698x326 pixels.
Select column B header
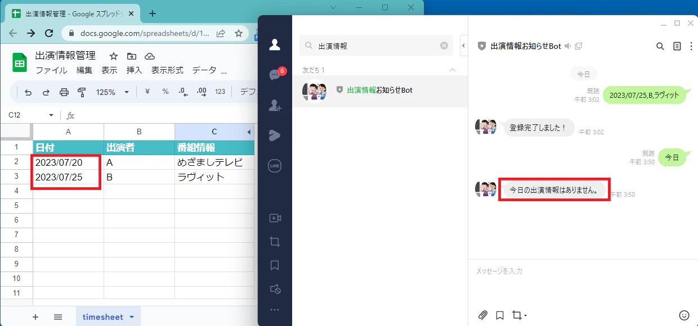[x=139, y=132]
